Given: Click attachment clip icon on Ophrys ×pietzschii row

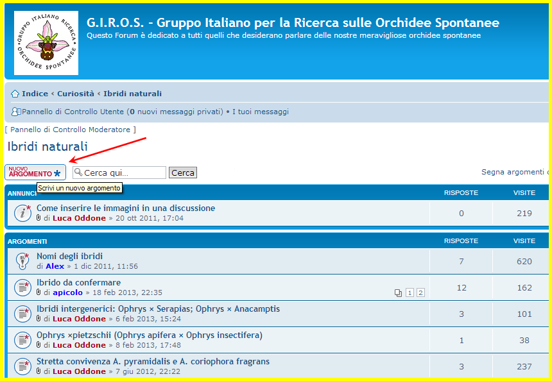Looking at the screenshot, I should coord(39,345).
